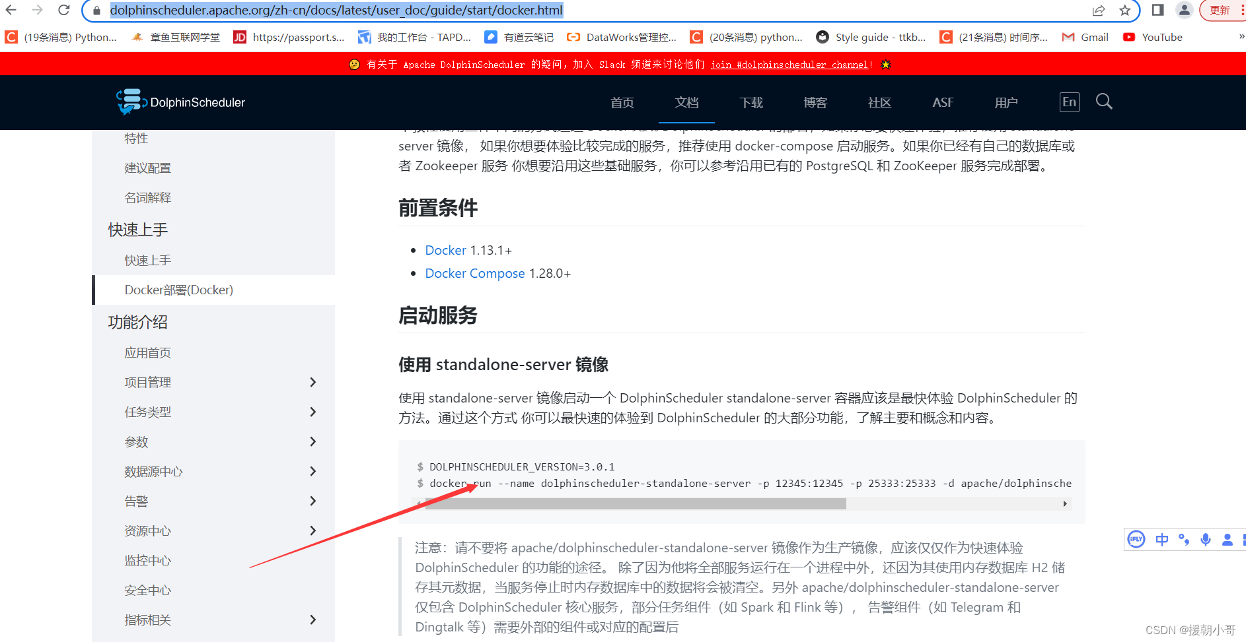The width and height of the screenshot is (1246, 642).
Task: Click the 更新 browser update button
Action: (x=1220, y=10)
